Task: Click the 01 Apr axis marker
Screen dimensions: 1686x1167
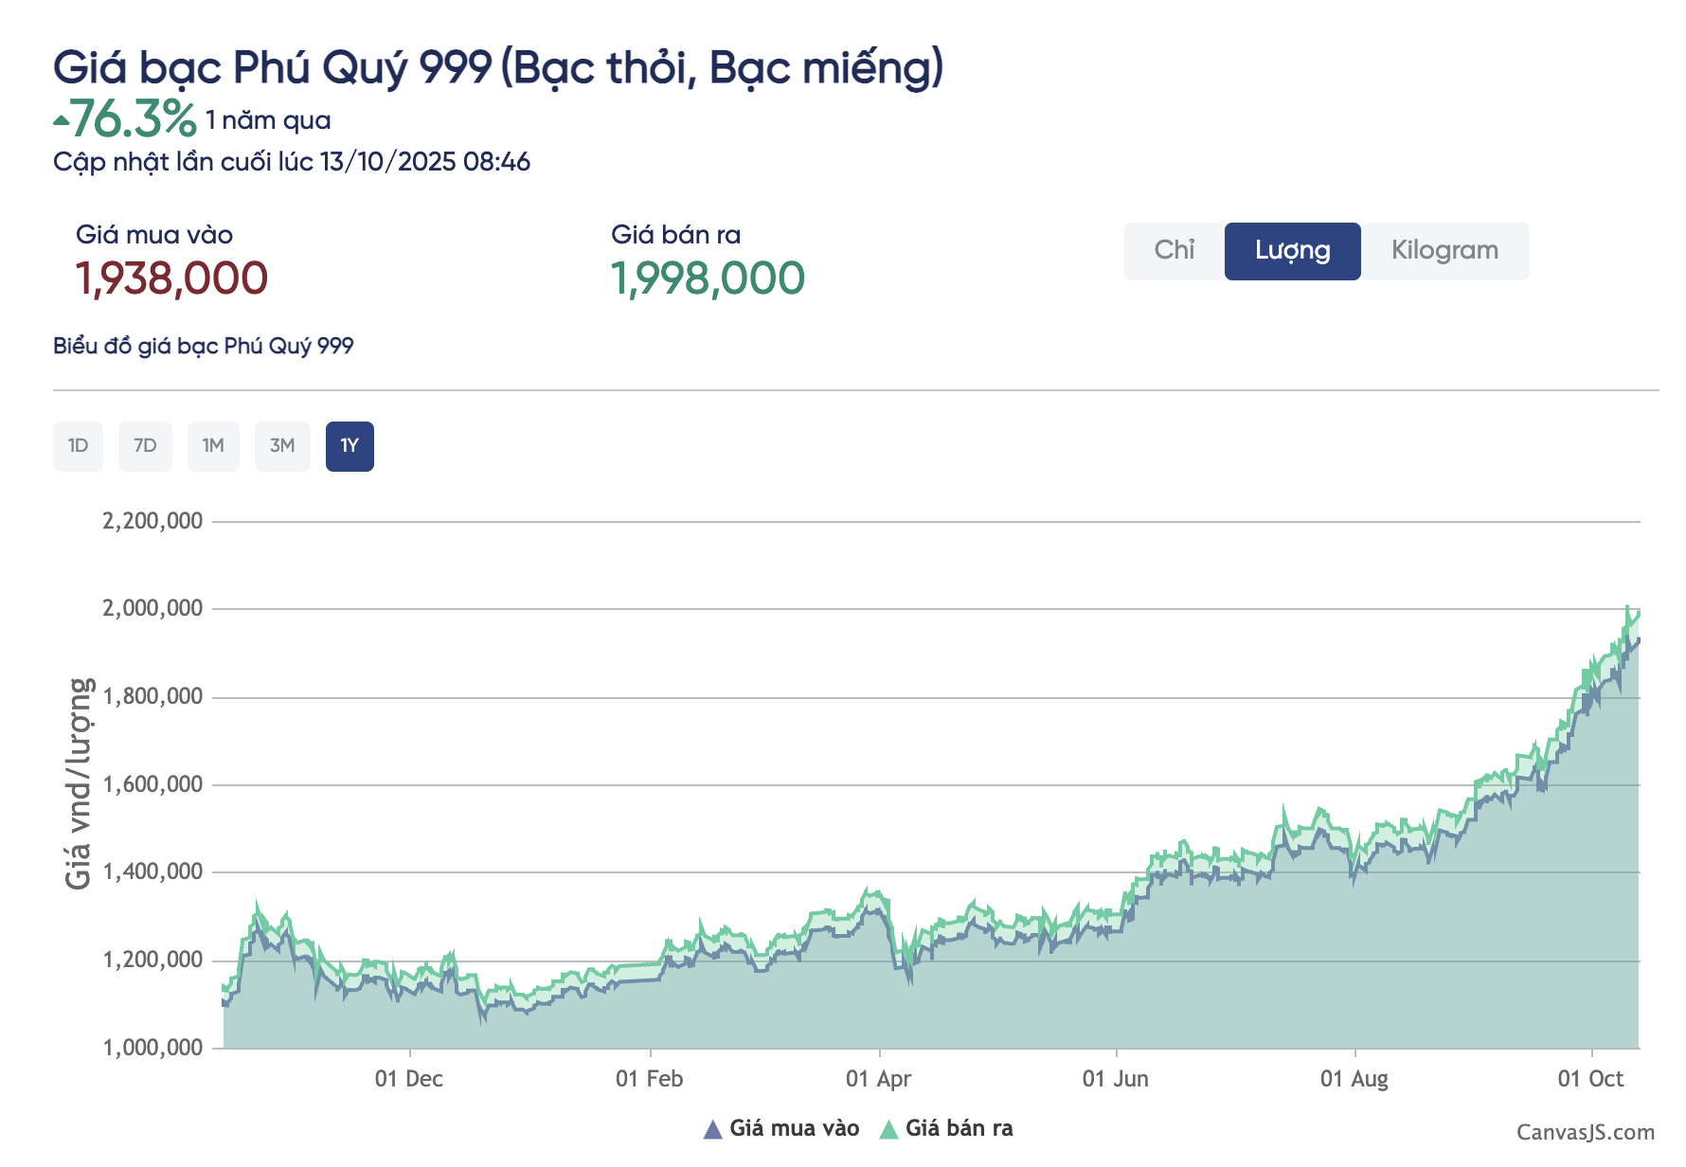Action: tap(878, 1079)
